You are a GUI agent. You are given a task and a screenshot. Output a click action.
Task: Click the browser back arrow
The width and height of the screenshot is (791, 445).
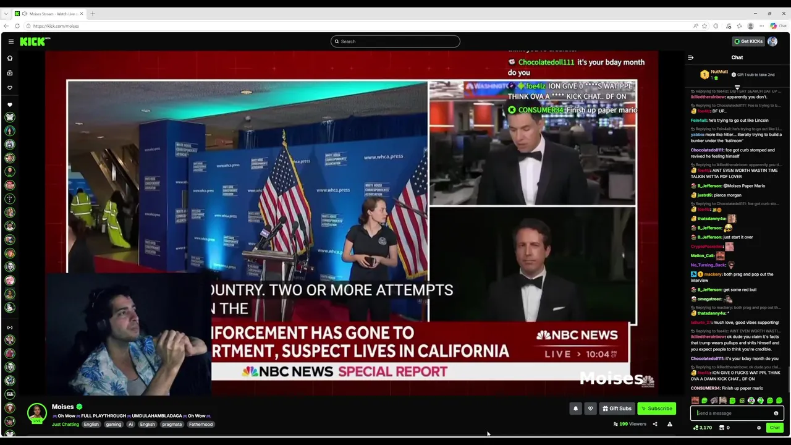pos(6,26)
